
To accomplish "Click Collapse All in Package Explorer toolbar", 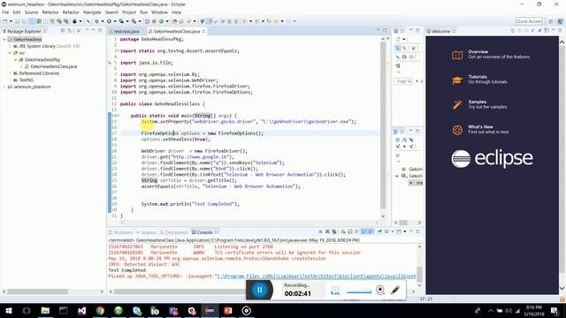I will click(63, 31).
